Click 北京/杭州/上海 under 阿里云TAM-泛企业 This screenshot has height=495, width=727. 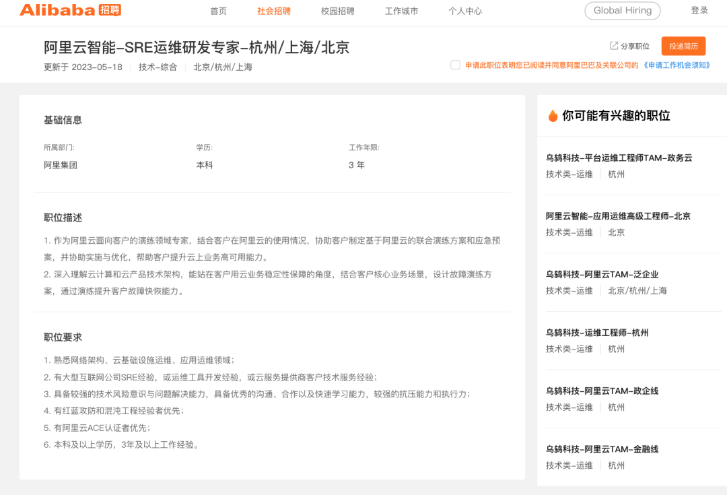(637, 291)
